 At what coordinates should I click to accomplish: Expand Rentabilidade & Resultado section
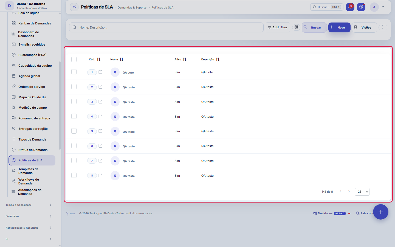(29, 228)
